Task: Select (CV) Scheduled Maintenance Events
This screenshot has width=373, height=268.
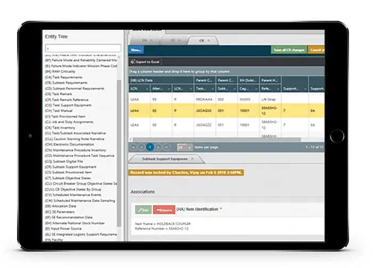Action: [73, 195]
